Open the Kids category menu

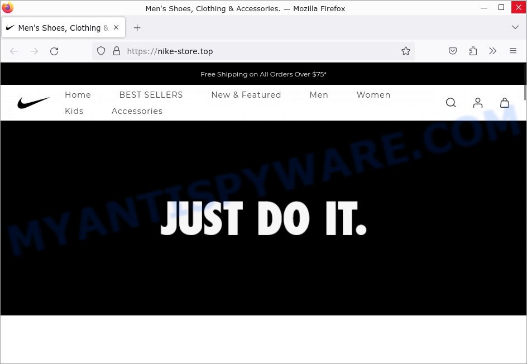[x=74, y=111]
